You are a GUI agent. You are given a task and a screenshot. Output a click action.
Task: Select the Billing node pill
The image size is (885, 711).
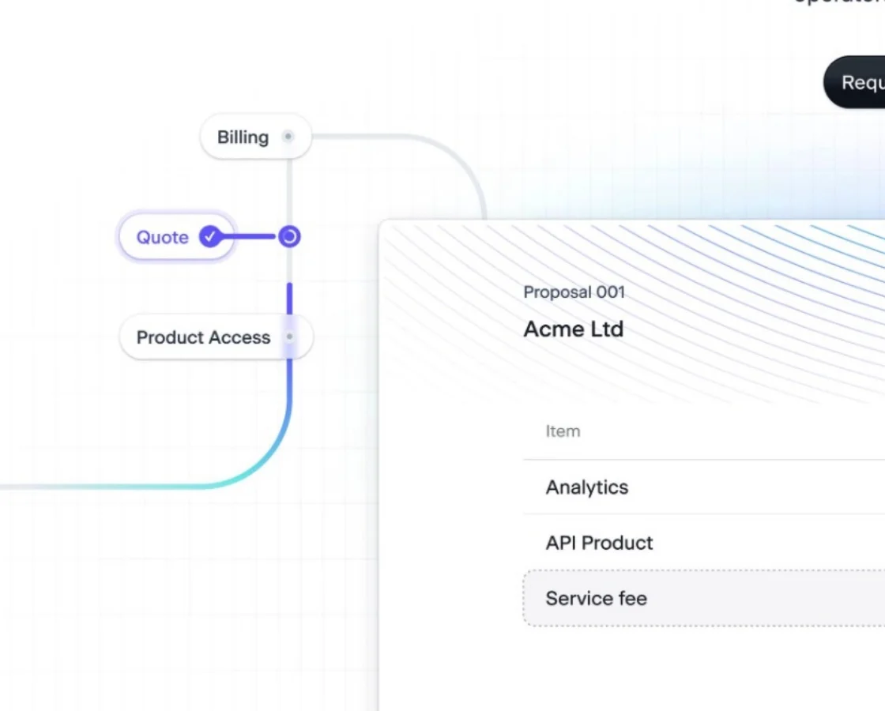pyautogui.click(x=256, y=137)
